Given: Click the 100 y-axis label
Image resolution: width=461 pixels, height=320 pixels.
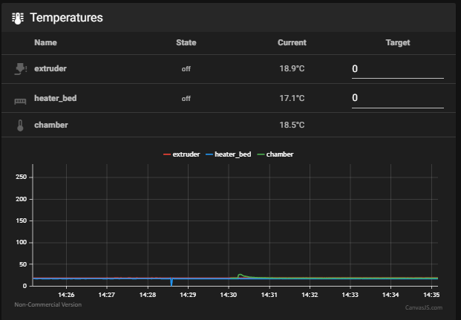Looking at the screenshot, I should 21,242.
